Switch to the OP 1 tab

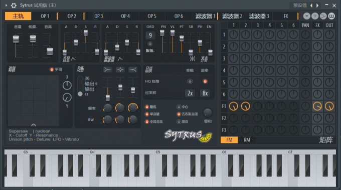click(45, 16)
